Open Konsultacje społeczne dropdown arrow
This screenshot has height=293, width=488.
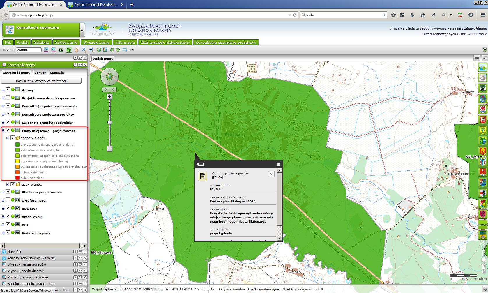pyautogui.click(x=82, y=30)
